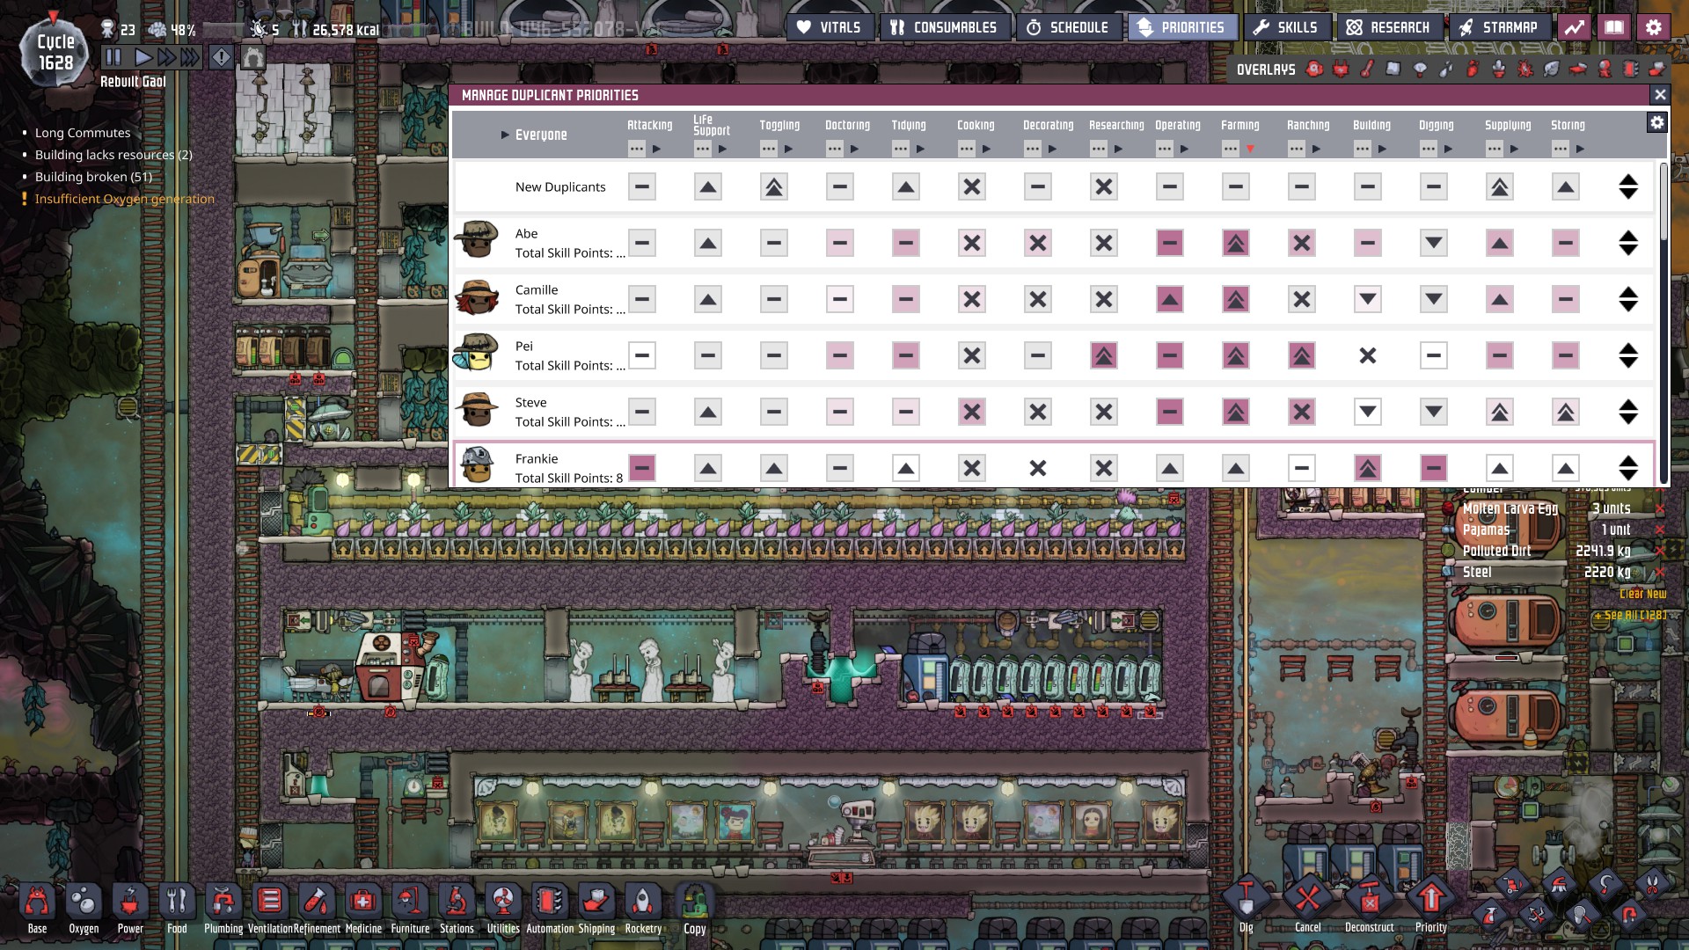
Task: Open Digging column options menu
Action: (x=1428, y=150)
